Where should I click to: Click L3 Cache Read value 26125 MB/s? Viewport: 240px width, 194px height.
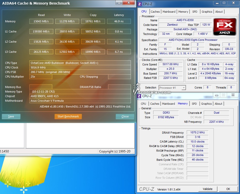click(41, 52)
